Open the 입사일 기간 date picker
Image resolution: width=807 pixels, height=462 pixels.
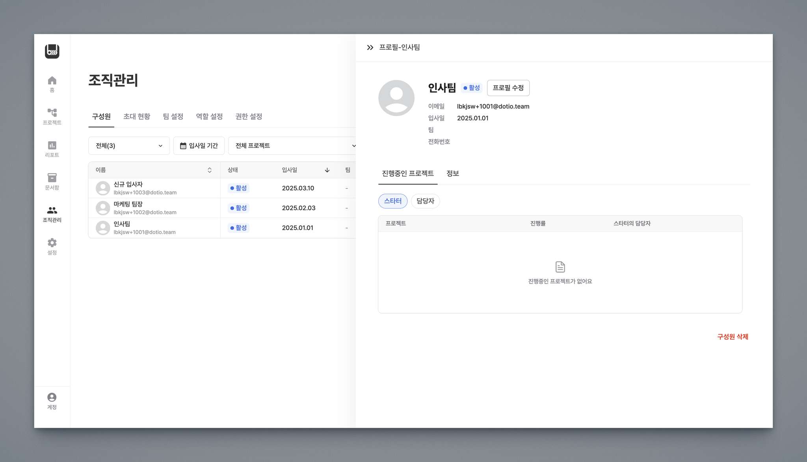[199, 146]
